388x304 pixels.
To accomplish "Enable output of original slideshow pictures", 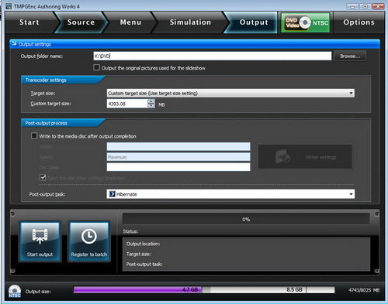I will (x=96, y=67).
